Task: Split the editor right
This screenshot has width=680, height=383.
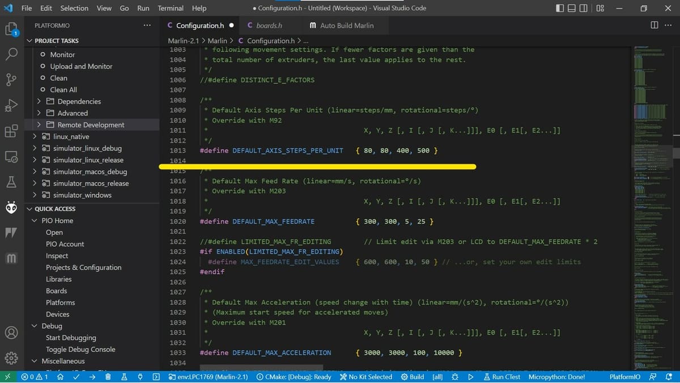Action: (x=654, y=25)
